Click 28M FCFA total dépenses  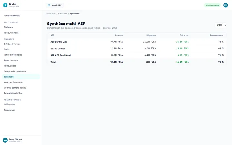(150, 62)
